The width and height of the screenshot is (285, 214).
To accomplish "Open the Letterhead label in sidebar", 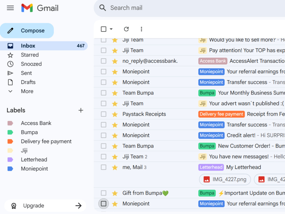I will click(34, 160).
